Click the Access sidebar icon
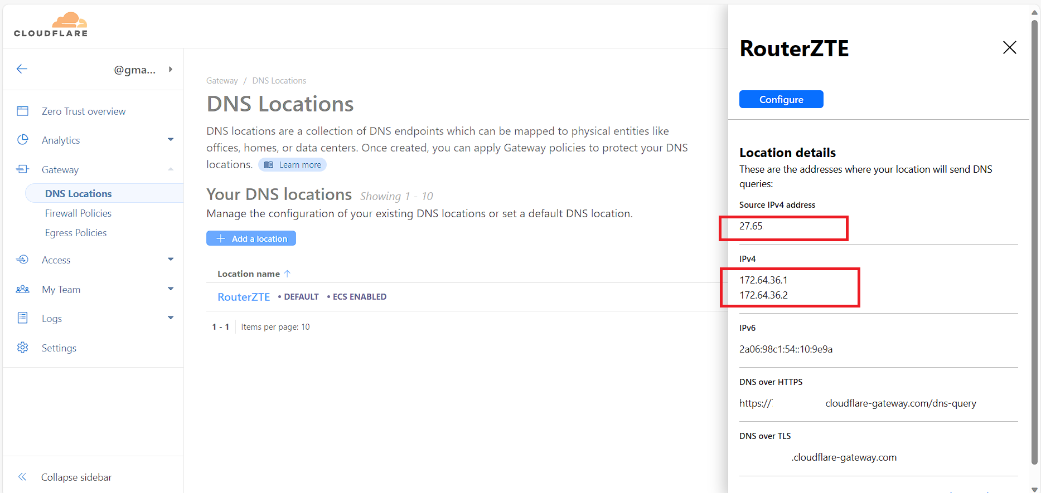The width and height of the screenshot is (1041, 493). click(x=22, y=260)
